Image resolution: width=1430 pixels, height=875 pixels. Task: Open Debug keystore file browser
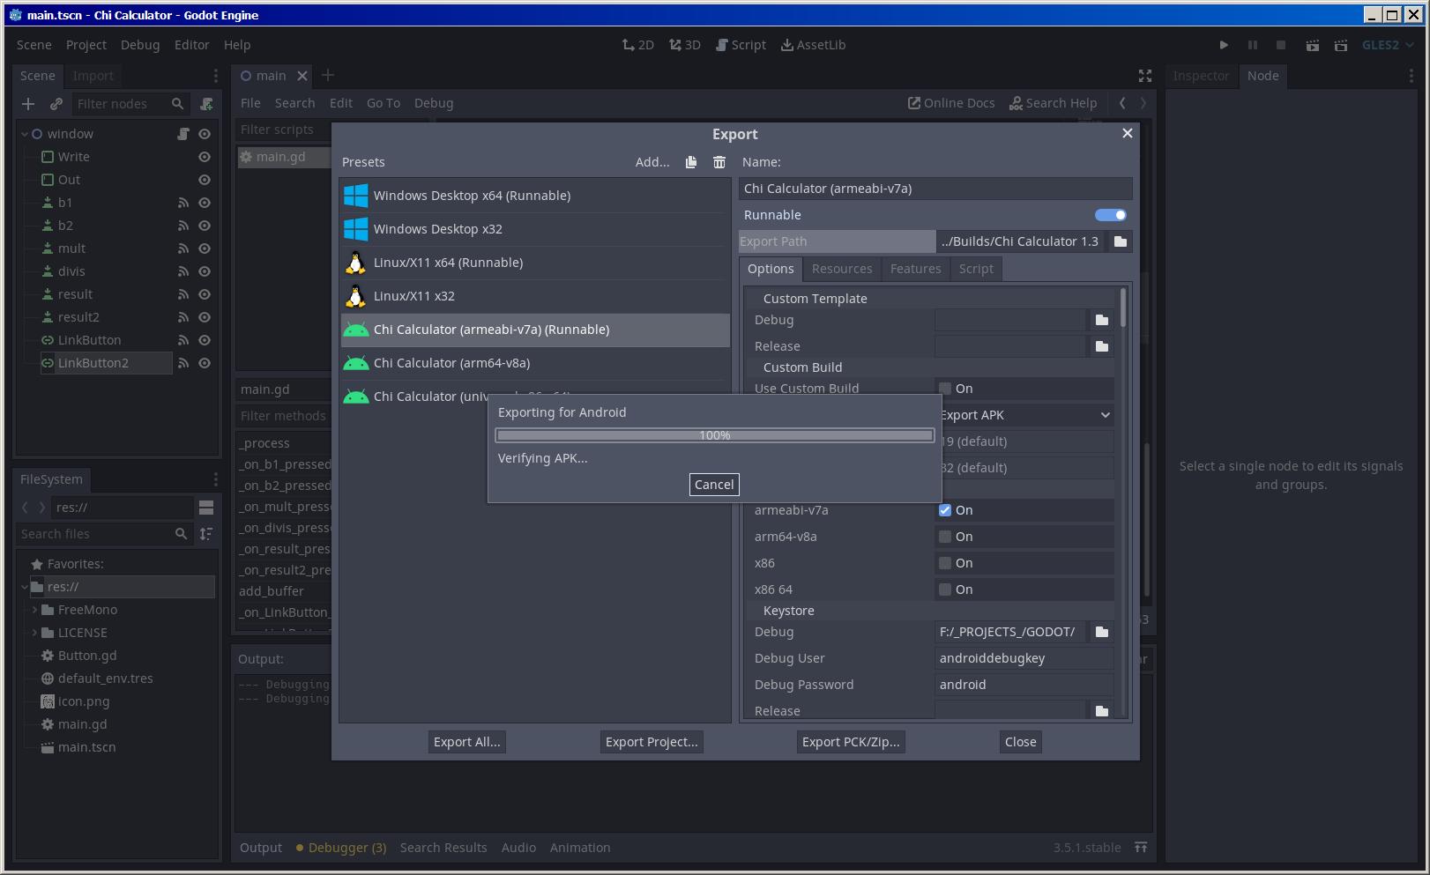point(1101,632)
